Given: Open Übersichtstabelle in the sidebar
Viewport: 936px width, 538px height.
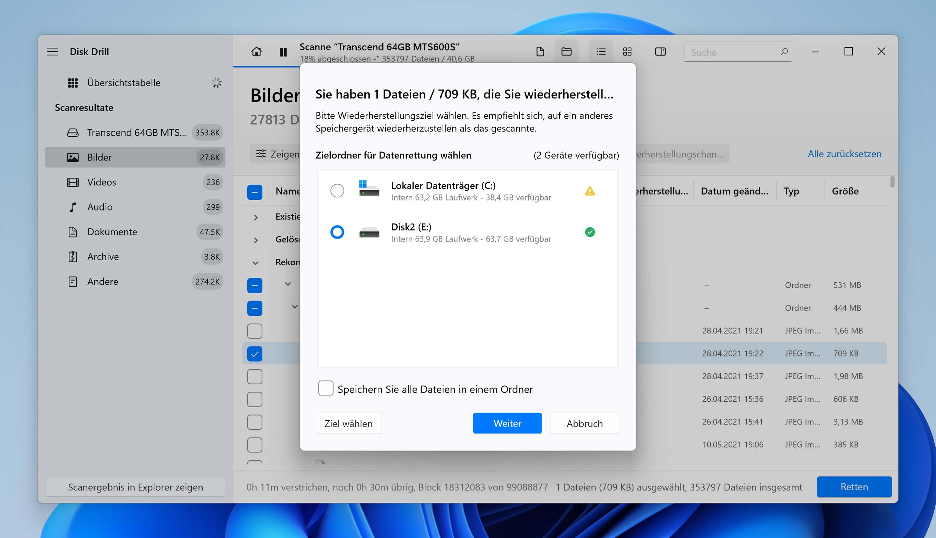Looking at the screenshot, I should [x=135, y=83].
